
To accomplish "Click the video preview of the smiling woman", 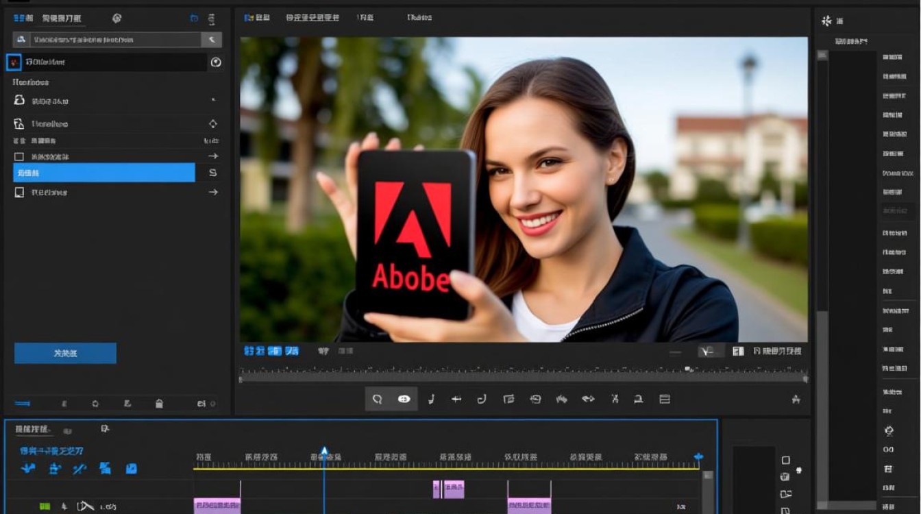I will [x=524, y=189].
